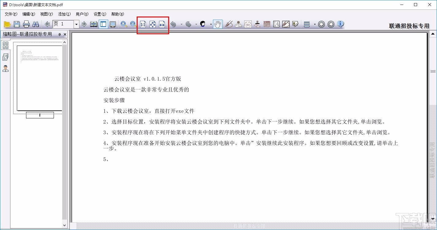The image size is (437, 230).
Task: Open the 视图(V) menu
Action: click(47, 14)
